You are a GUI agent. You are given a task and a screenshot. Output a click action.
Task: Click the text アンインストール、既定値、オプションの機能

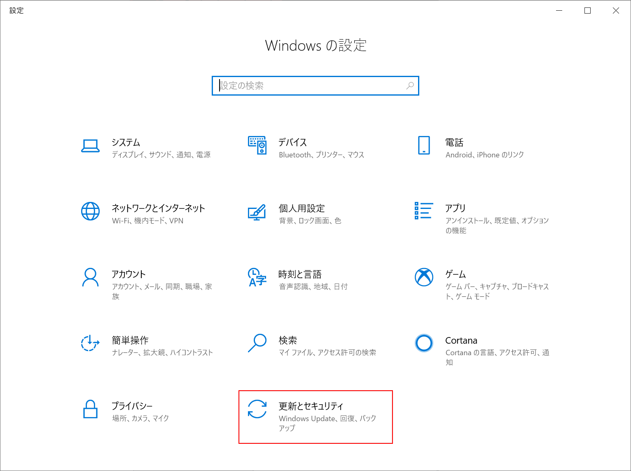[497, 226]
